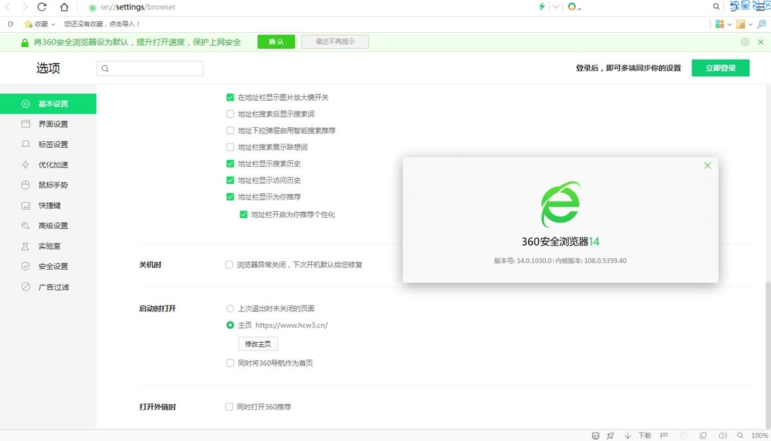Uncheck 在地址栏显示图片放大镜开关
The image size is (771, 441).
(x=230, y=98)
